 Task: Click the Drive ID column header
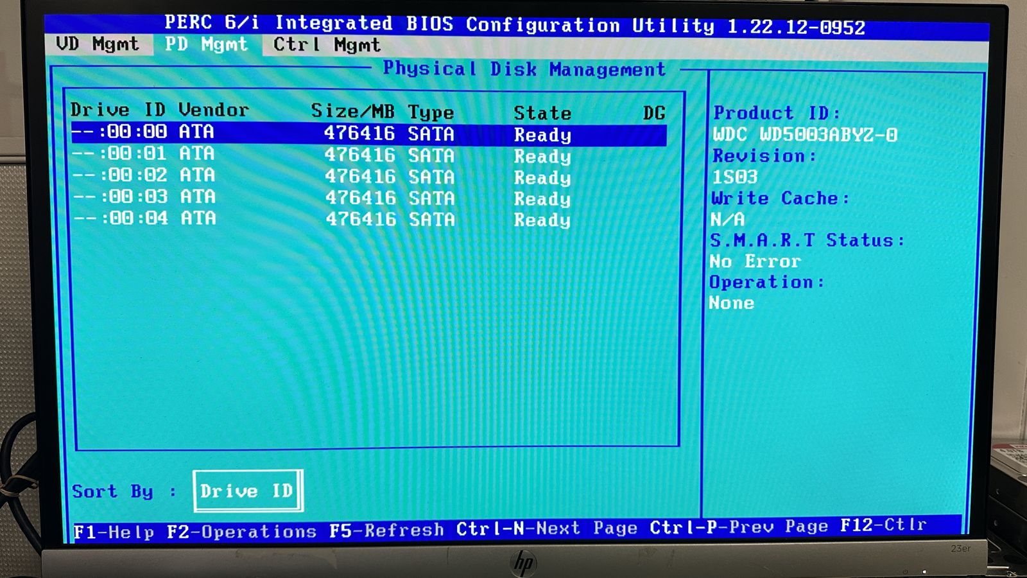[117, 110]
